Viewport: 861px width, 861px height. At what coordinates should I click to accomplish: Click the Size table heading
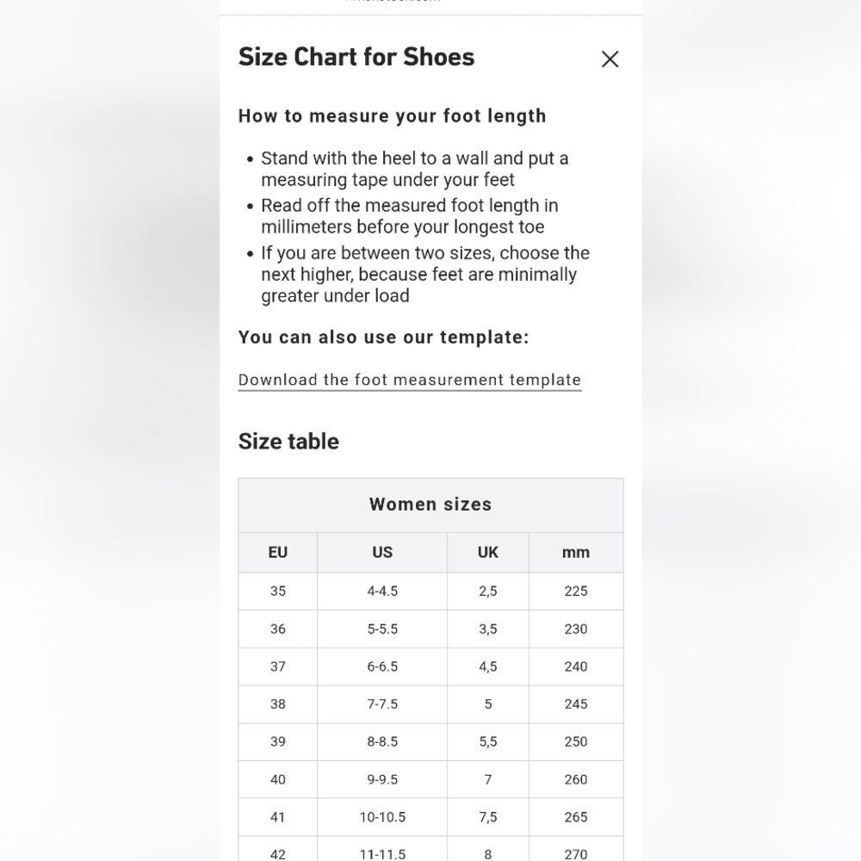[288, 442]
